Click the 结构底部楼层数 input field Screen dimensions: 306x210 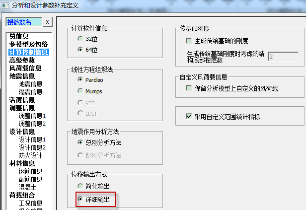[x=283, y=57]
